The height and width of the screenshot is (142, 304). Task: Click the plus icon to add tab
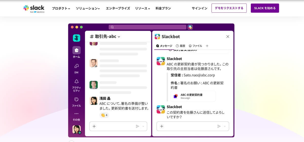[207, 46]
